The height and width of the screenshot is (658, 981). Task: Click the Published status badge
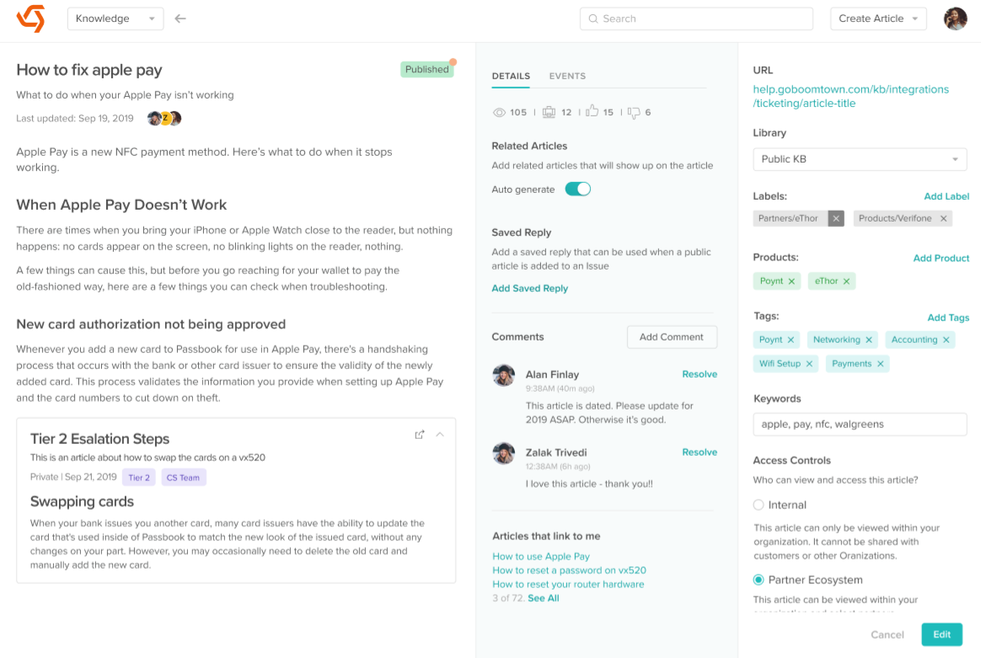426,69
